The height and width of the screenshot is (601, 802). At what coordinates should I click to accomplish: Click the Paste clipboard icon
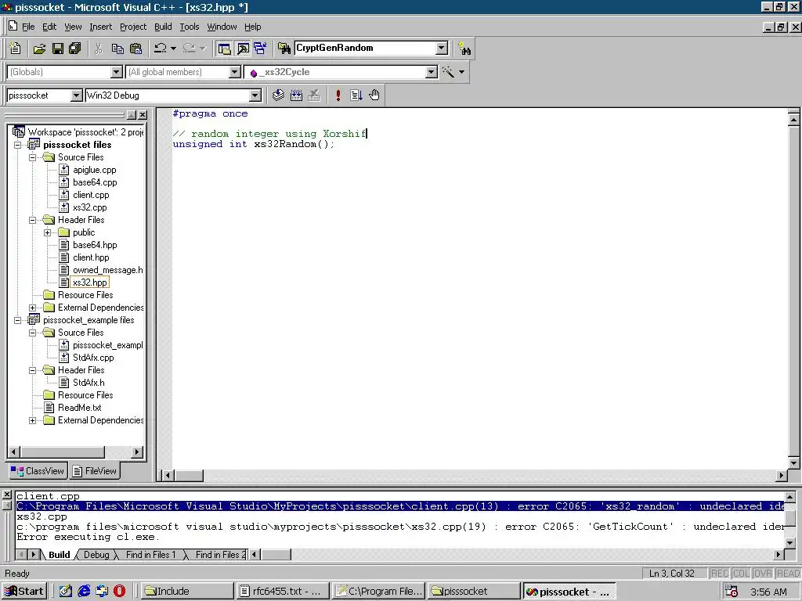click(135, 49)
